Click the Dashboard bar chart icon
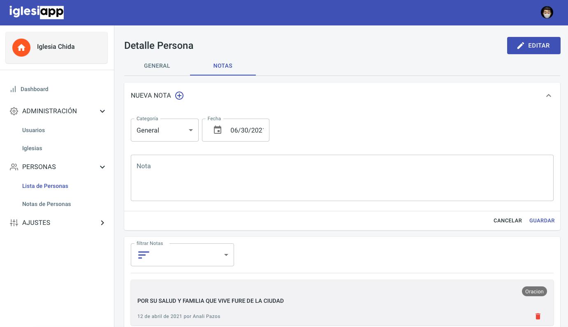This screenshot has width=568, height=327. 13,89
